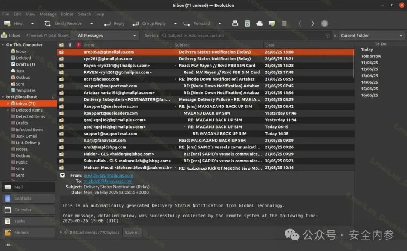Select the Infected Items folder
This screenshot has height=251, width=407.
coord(27,130)
